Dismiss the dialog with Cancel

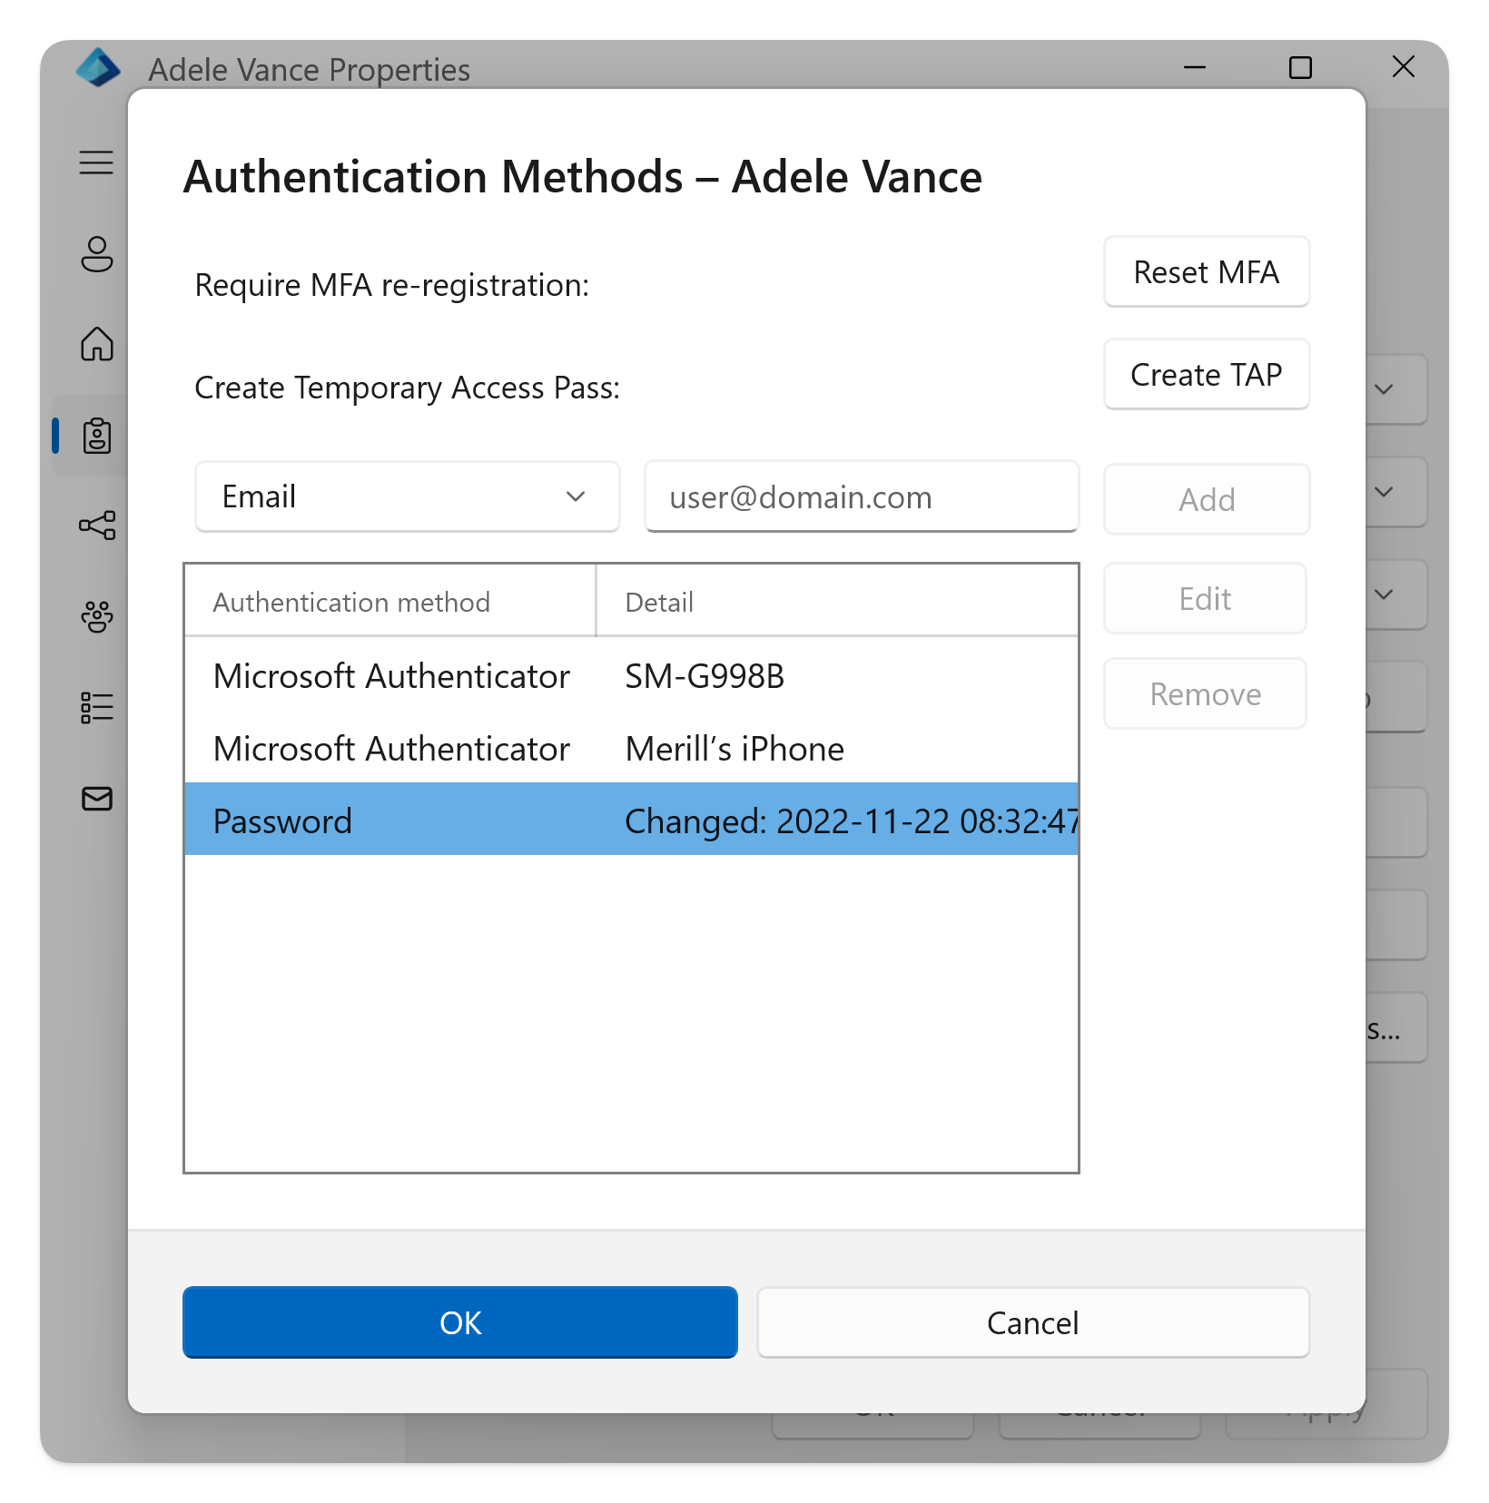1033,1322
